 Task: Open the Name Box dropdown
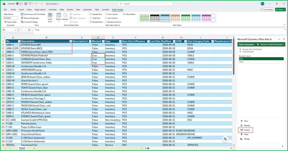[15, 30]
